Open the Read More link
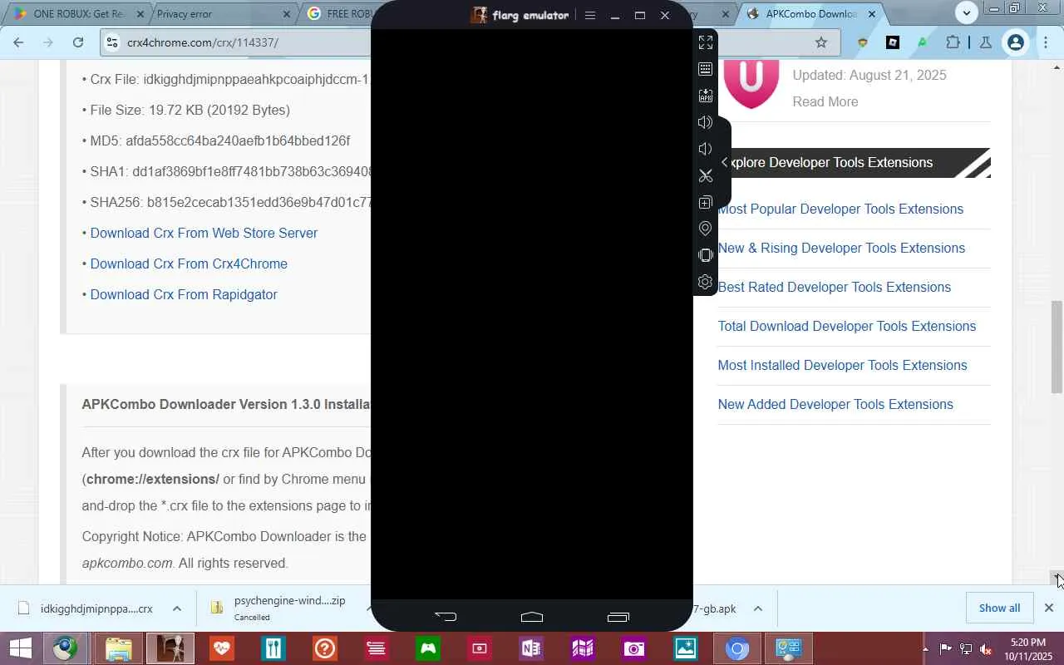This screenshot has height=665, width=1064. (825, 102)
